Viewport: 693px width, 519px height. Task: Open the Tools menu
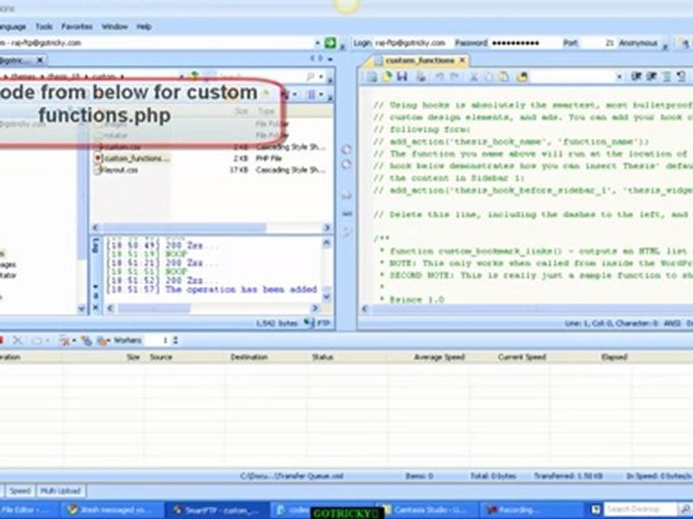click(x=44, y=27)
